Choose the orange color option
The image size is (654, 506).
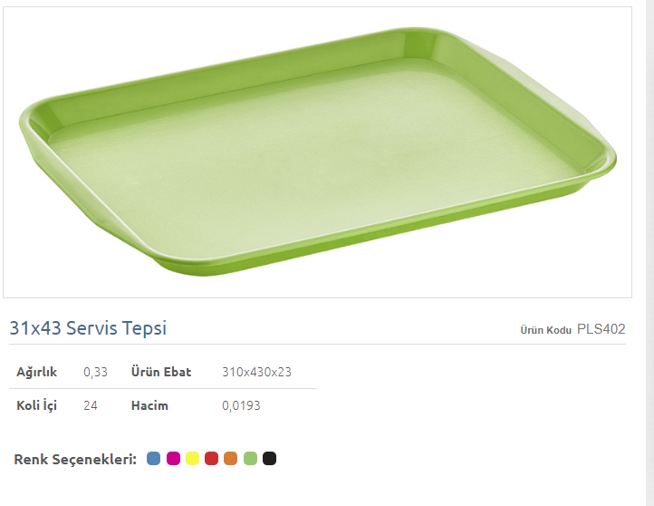click(x=230, y=459)
